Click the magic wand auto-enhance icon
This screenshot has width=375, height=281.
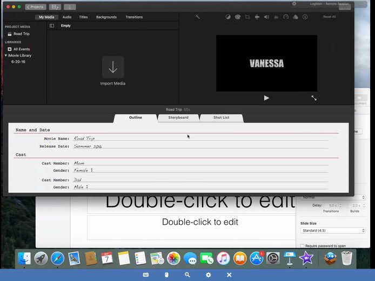click(x=197, y=17)
